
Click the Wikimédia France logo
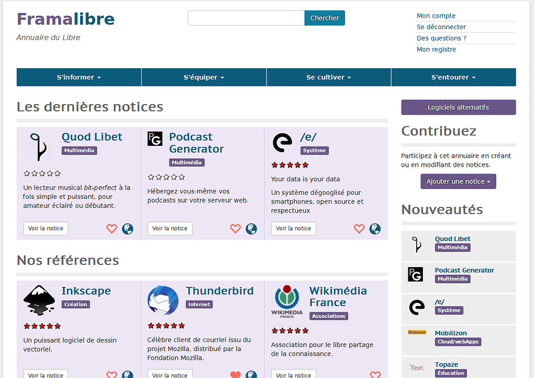(x=287, y=301)
